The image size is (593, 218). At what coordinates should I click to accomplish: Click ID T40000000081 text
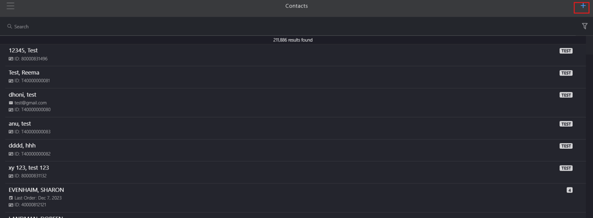(x=32, y=81)
